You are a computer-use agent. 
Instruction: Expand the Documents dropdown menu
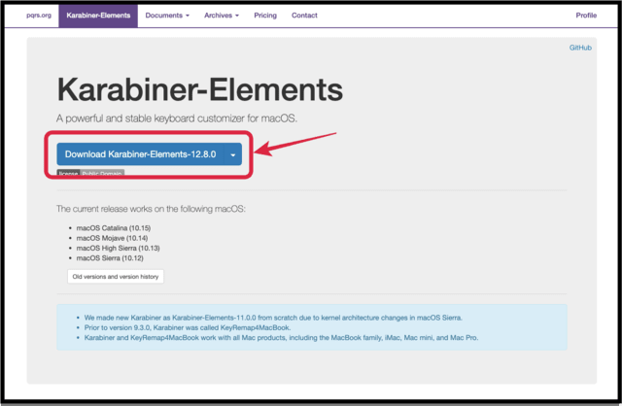click(167, 16)
